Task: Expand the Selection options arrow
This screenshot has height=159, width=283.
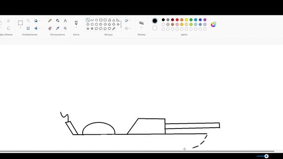Action: tap(20, 27)
